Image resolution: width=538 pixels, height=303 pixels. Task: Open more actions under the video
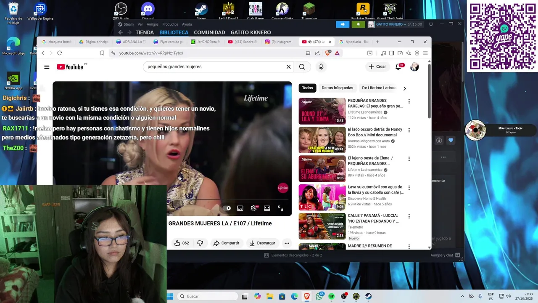[287, 243]
